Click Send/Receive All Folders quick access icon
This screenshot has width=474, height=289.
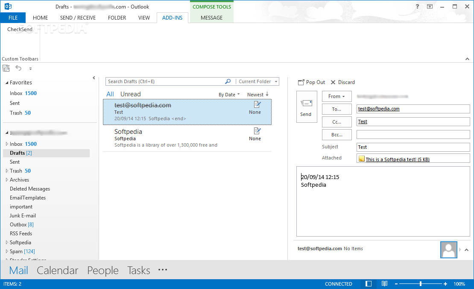[6, 68]
